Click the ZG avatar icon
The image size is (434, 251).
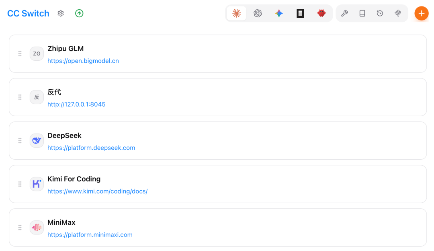coord(37,54)
